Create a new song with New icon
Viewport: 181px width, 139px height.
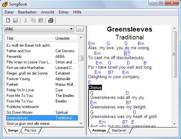pos(8,20)
